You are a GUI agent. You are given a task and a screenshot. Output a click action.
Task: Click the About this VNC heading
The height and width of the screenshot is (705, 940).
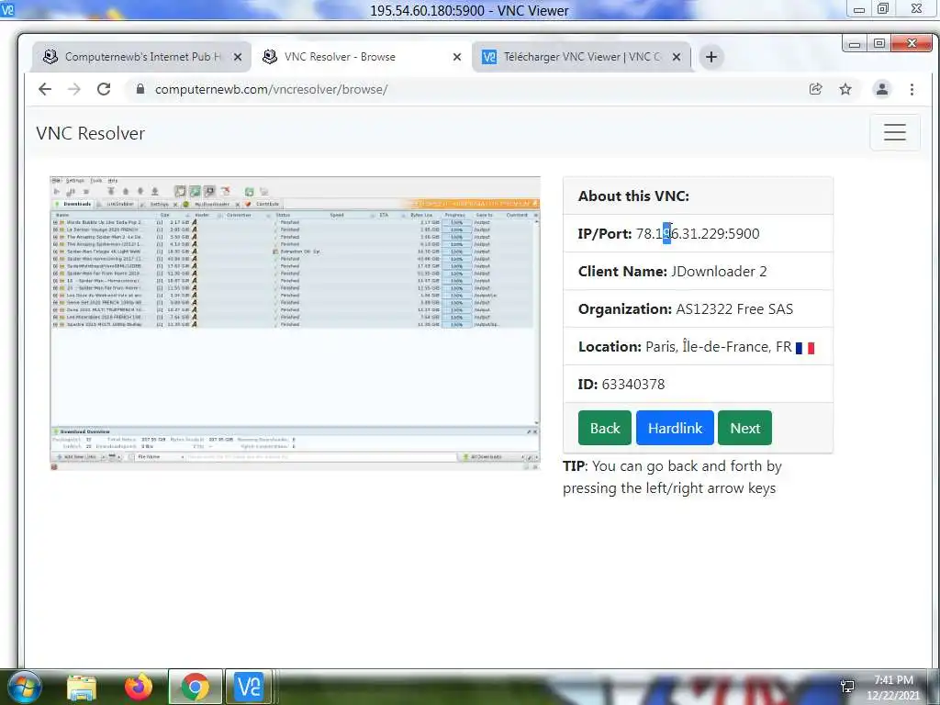coord(633,196)
